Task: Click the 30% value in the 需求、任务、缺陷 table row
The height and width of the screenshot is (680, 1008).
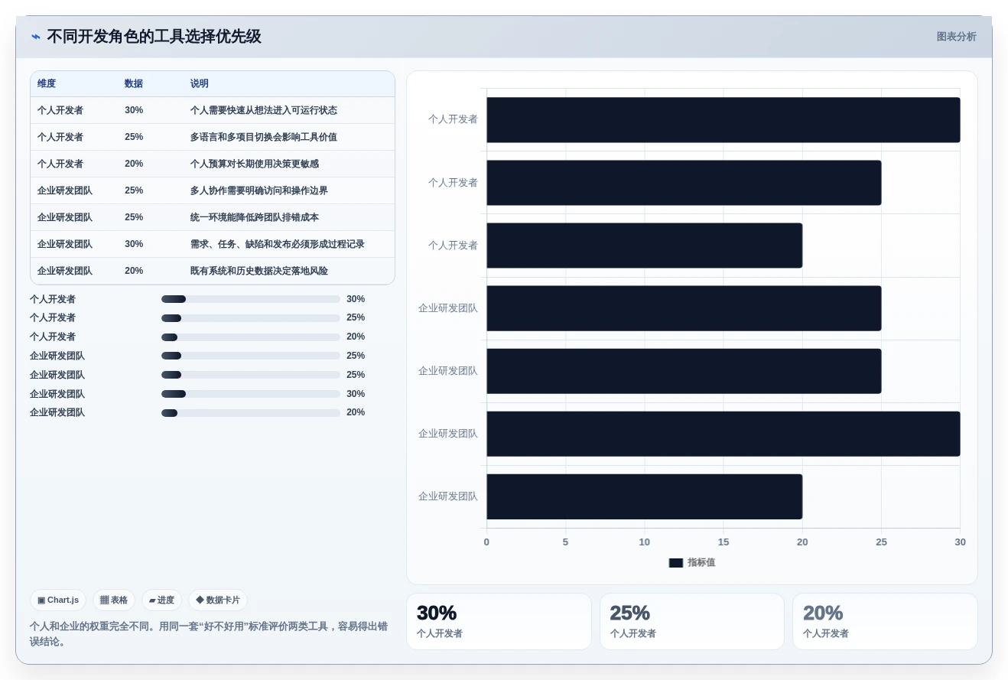Action: coord(134,245)
